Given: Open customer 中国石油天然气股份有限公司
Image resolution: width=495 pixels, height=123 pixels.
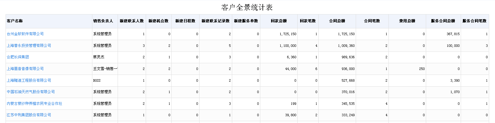Looking at the screenshot, I should (31, 92).
